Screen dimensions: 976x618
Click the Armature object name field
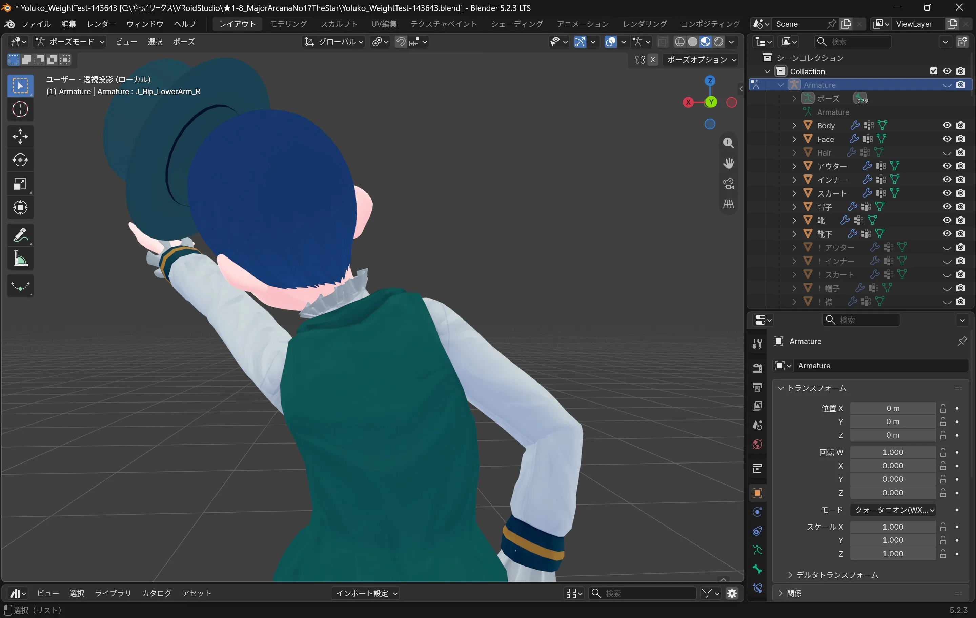[881, 366]
